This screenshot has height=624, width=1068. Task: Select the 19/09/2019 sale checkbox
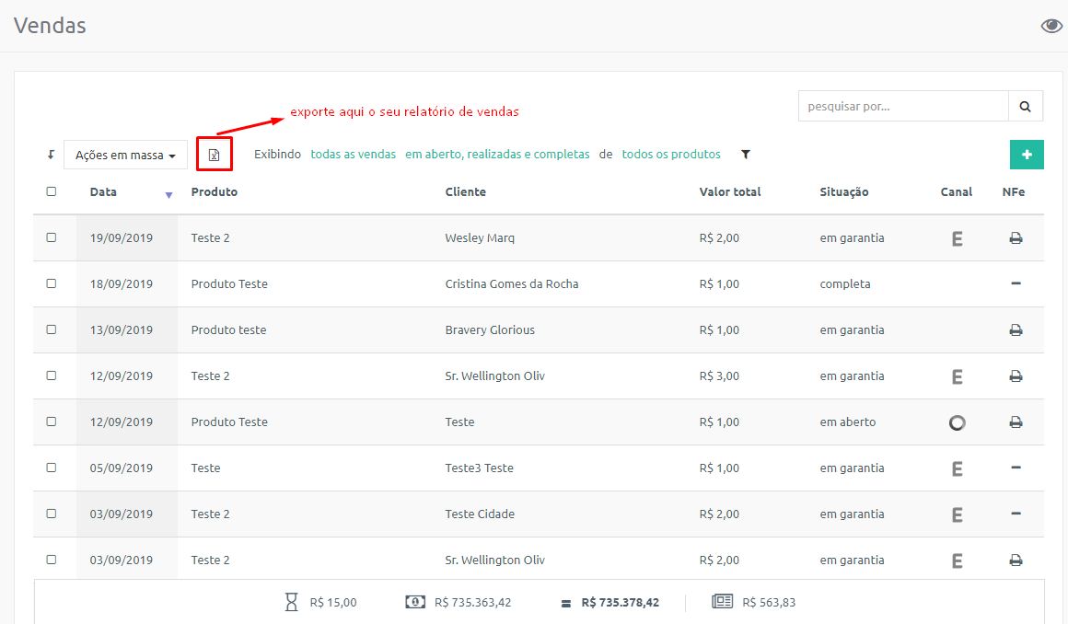(x=51, y=237)
